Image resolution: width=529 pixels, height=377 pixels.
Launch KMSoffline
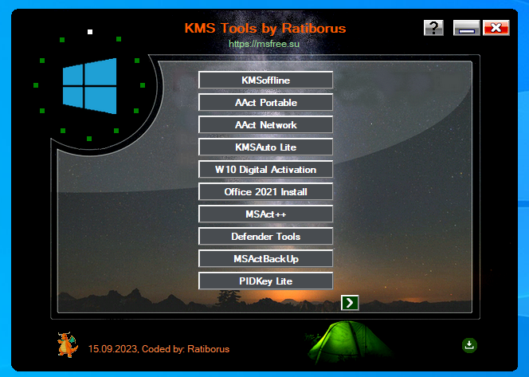(x=265, y=81)
